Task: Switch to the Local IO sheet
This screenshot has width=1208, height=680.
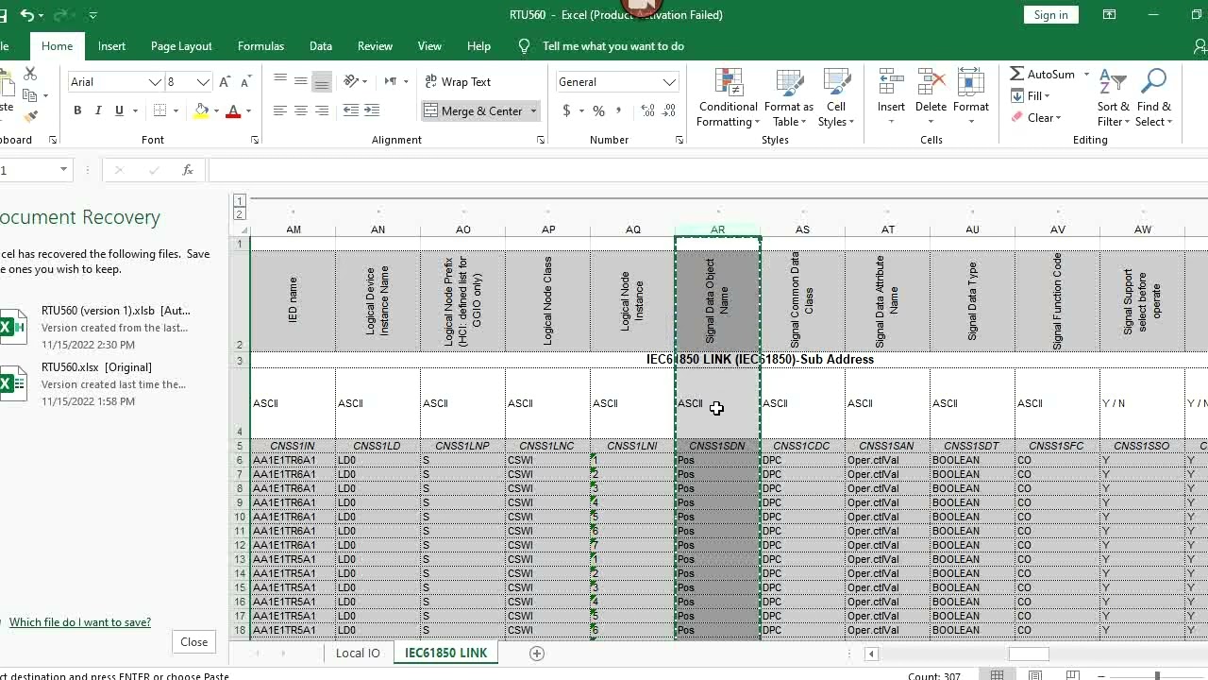Action: click(x=358, y=653)
